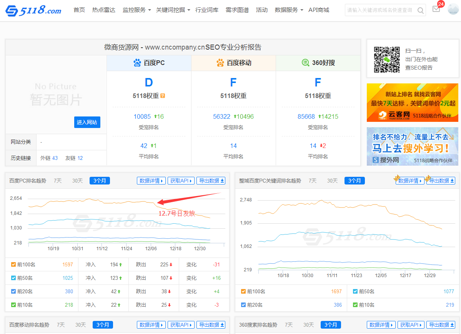Screen dimensions: 461x334
Task: Click the 前100名 count 1597
Action: (68, 264)
